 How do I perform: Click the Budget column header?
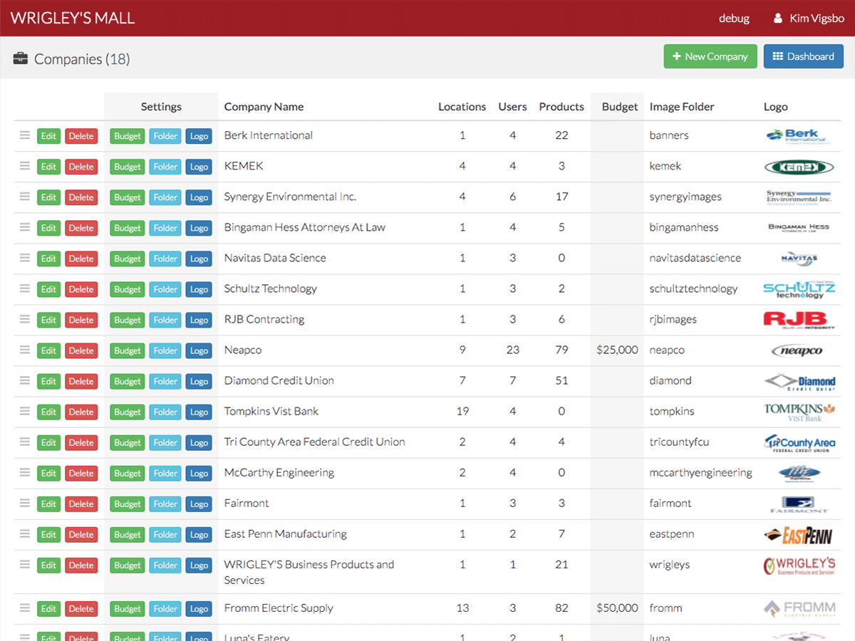pos(620,107)
